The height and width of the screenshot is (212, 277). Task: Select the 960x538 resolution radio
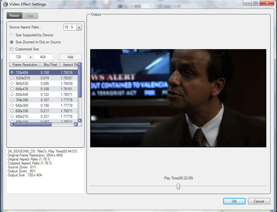12,83
